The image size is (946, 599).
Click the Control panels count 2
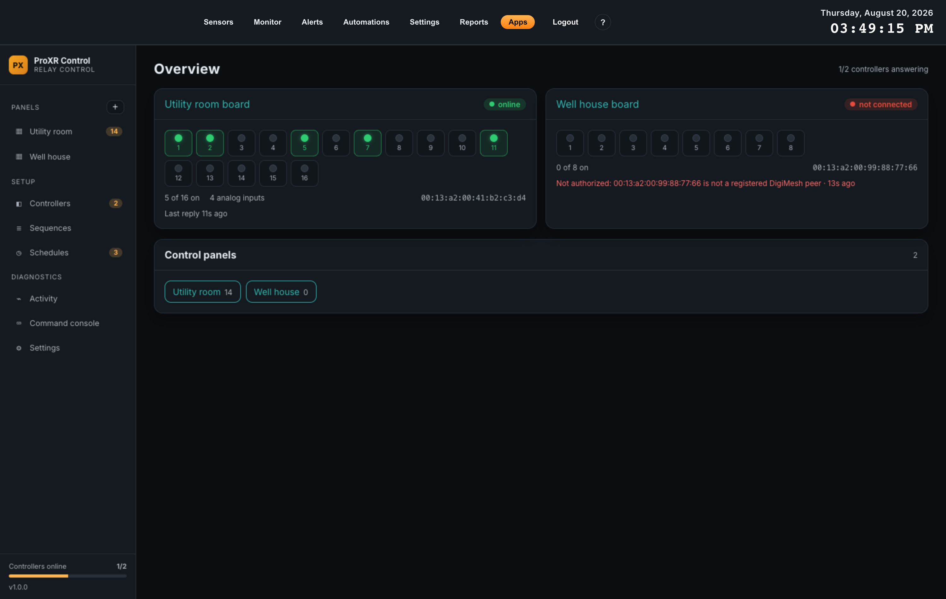click(x=915, y=255)
